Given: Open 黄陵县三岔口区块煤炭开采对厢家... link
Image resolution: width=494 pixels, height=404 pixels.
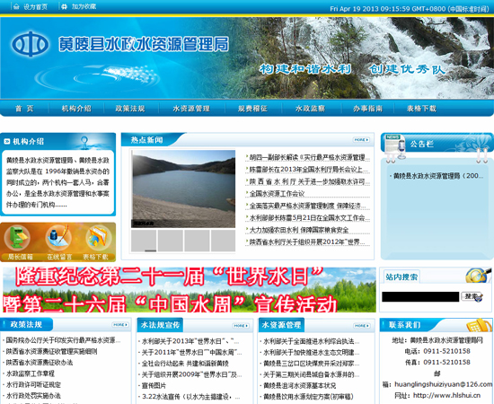Looking at the screenshot, I should (312, 364).
